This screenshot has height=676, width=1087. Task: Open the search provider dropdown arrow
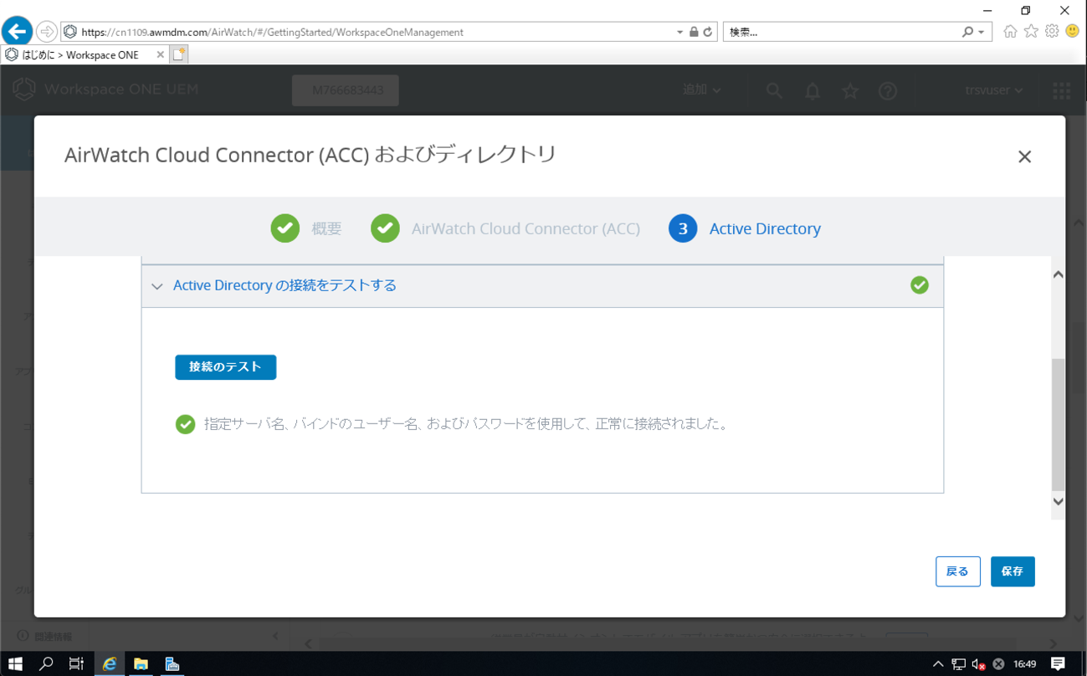pos(982,32)
